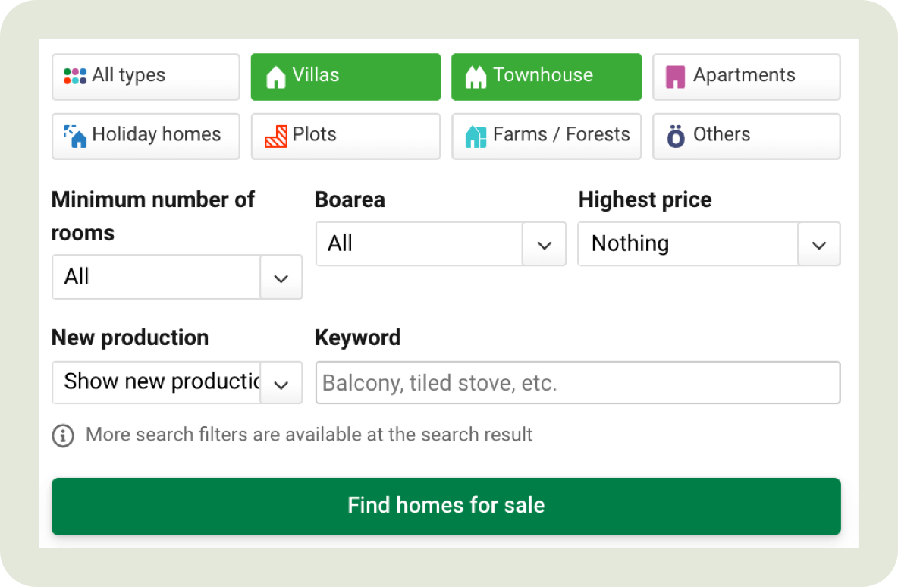Deselect the Townhouse filter
This screenshot has height=587, width=898.
coord(546,76)
